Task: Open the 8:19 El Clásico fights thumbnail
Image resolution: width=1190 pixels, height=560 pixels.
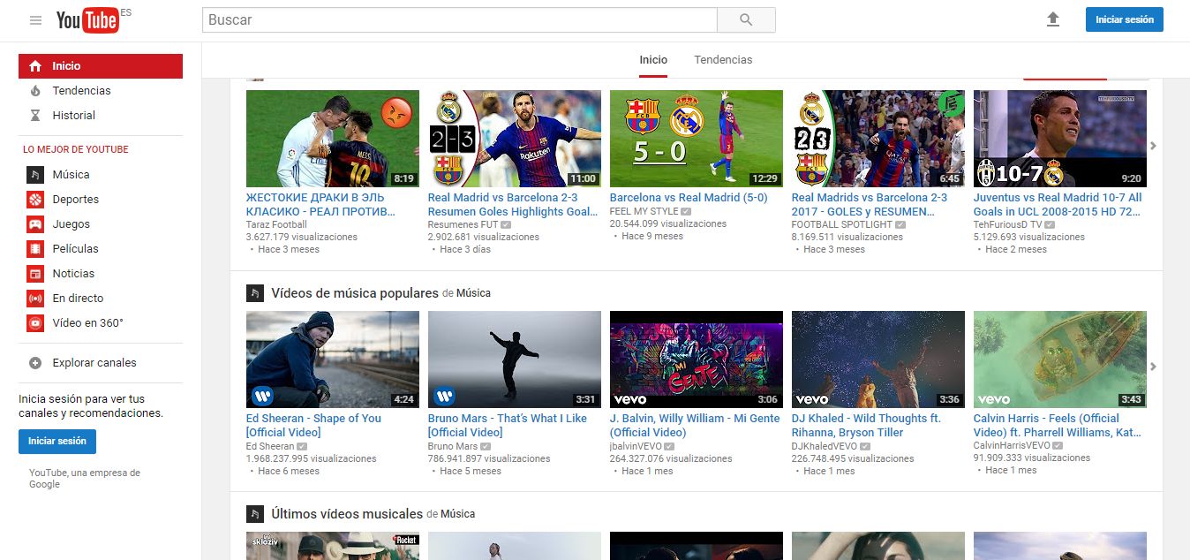Action: tap(333, 139)
